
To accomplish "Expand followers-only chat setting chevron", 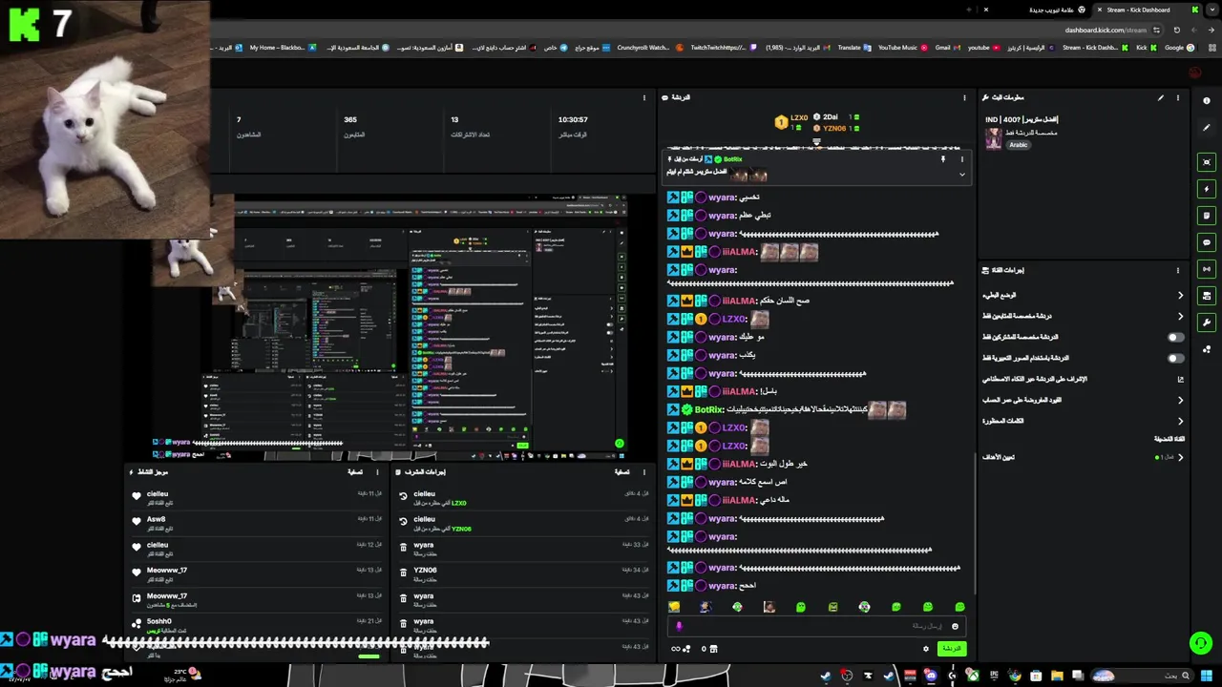I will tap(1180, 317).
